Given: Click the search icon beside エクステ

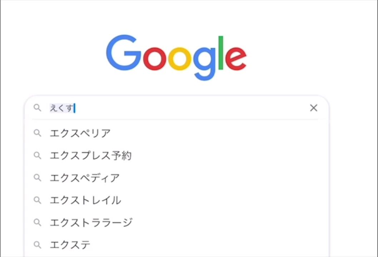Looking at the screenshot, I should click(37, 245).
